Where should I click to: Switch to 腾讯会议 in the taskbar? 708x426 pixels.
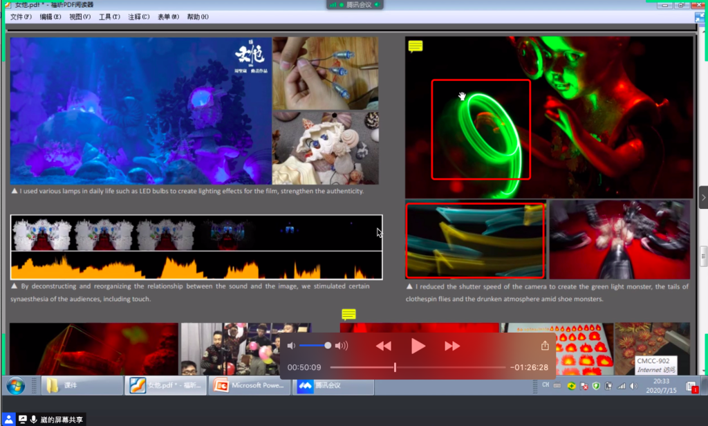point(333,385)
